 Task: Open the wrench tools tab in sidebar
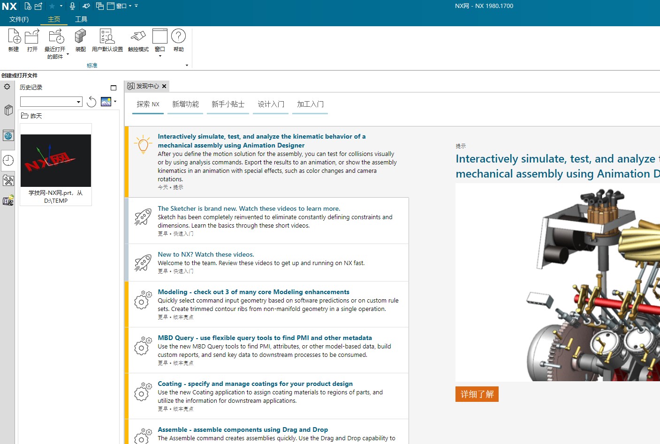8,181
